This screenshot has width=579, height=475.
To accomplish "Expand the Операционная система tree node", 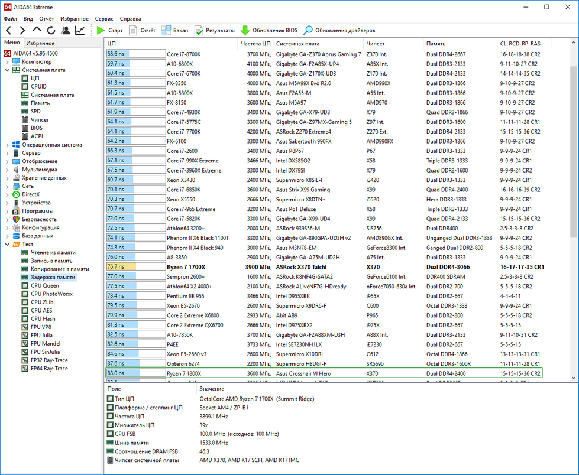I will coord(7,145).
